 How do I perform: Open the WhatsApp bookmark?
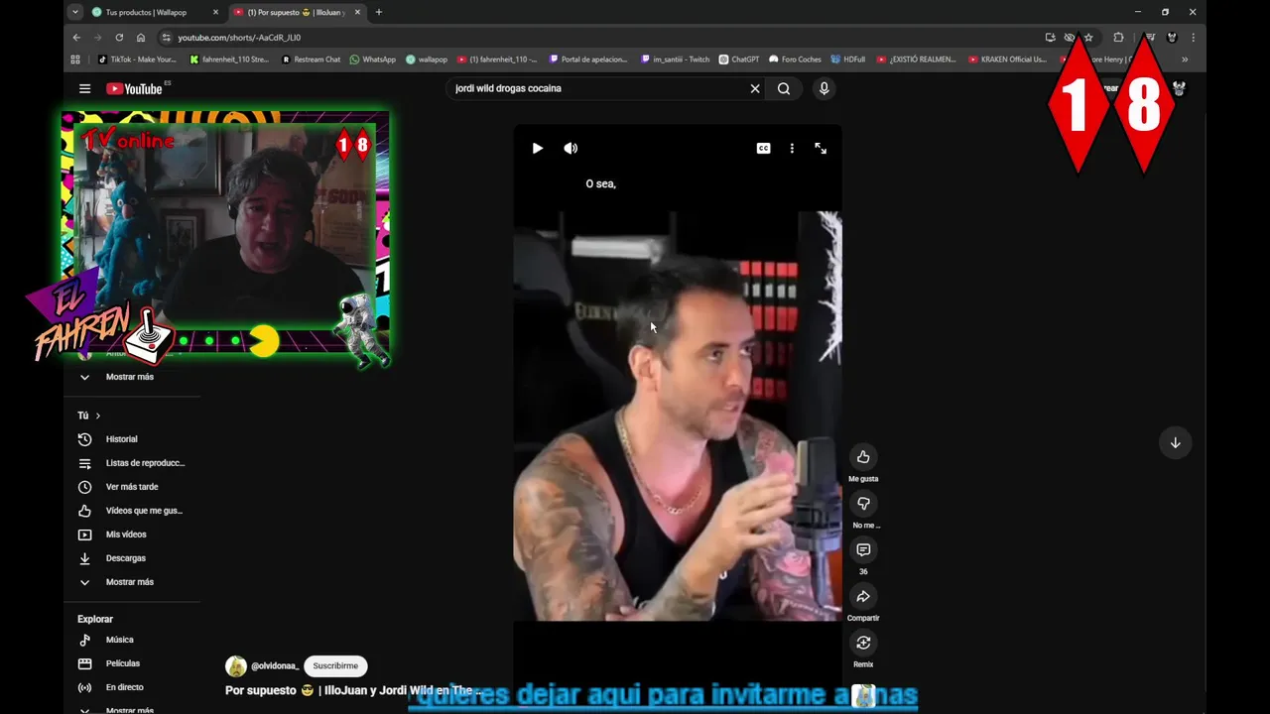tap(373, 59)
